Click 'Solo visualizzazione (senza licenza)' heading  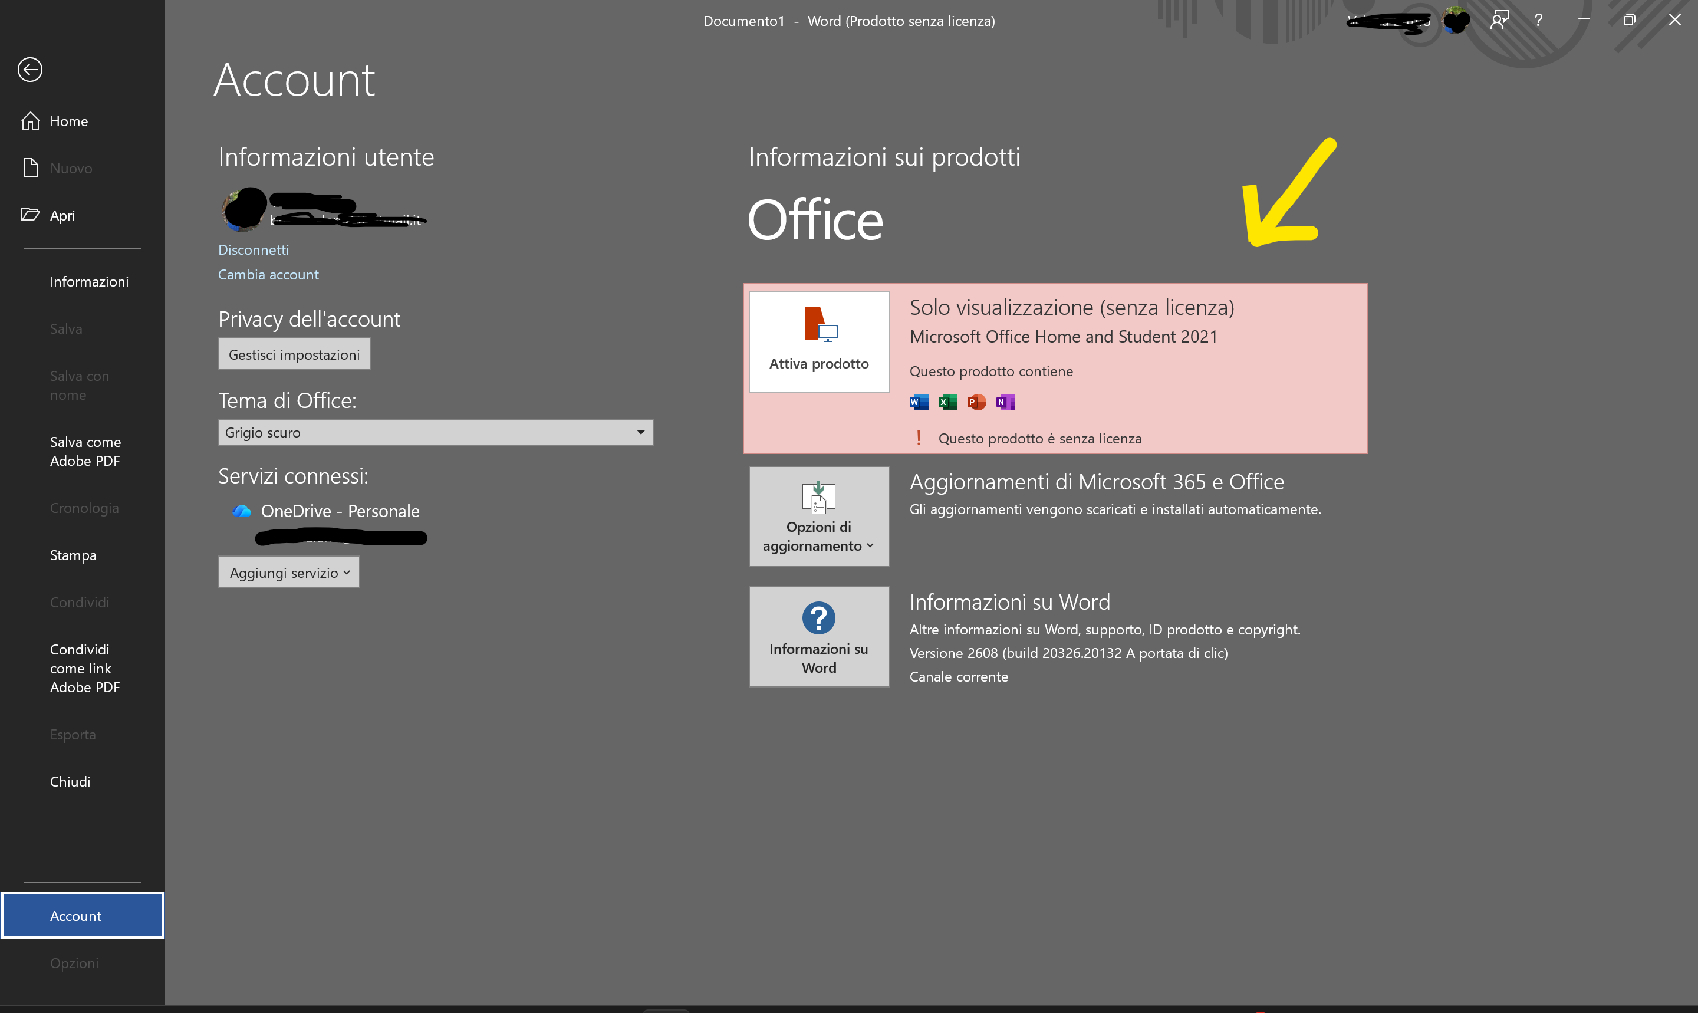coord(1071,307)
